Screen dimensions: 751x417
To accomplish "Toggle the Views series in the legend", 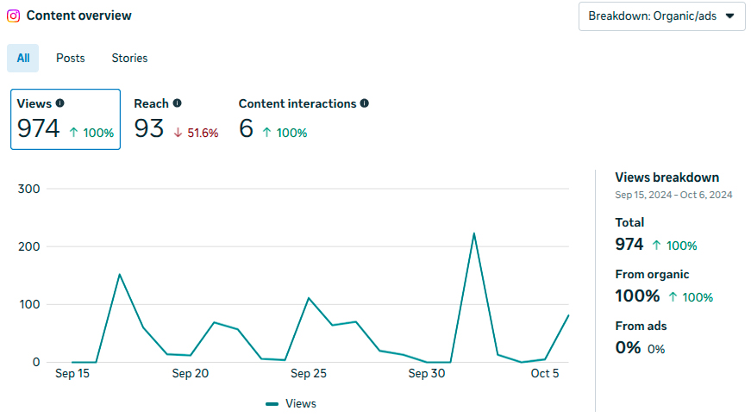I will [291, 403].
